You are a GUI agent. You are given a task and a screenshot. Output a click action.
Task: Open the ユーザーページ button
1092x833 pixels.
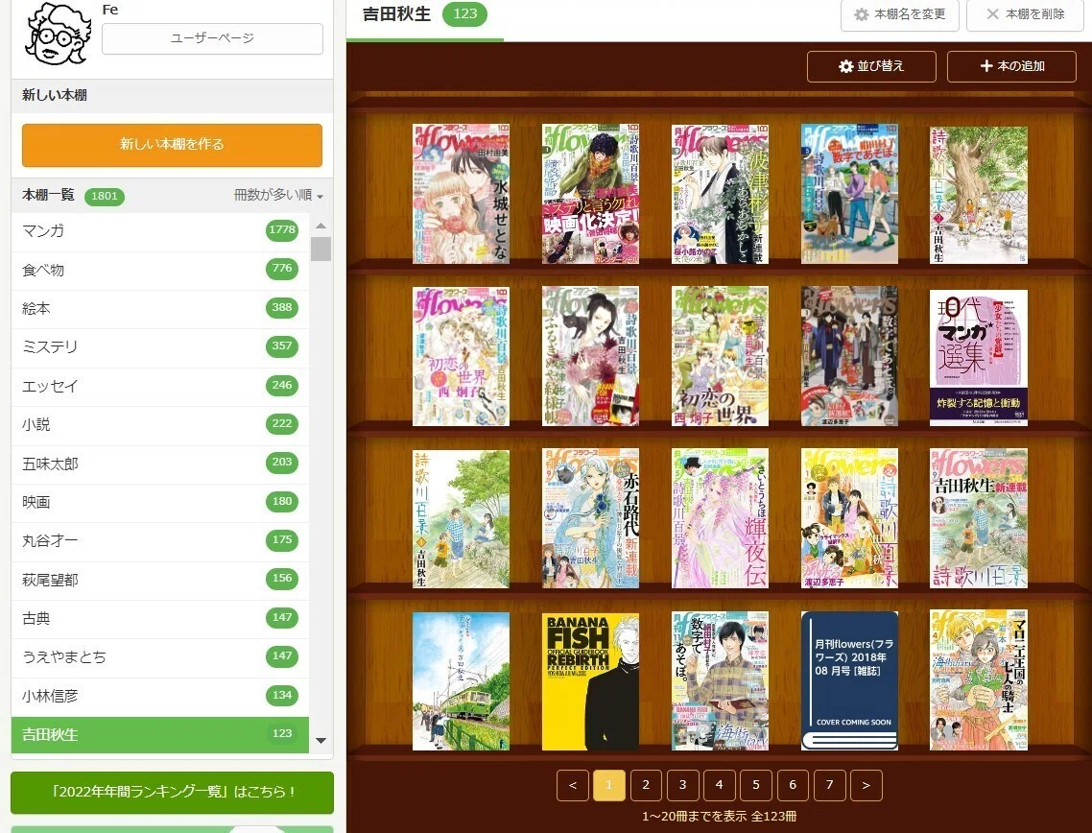[212, 38]
